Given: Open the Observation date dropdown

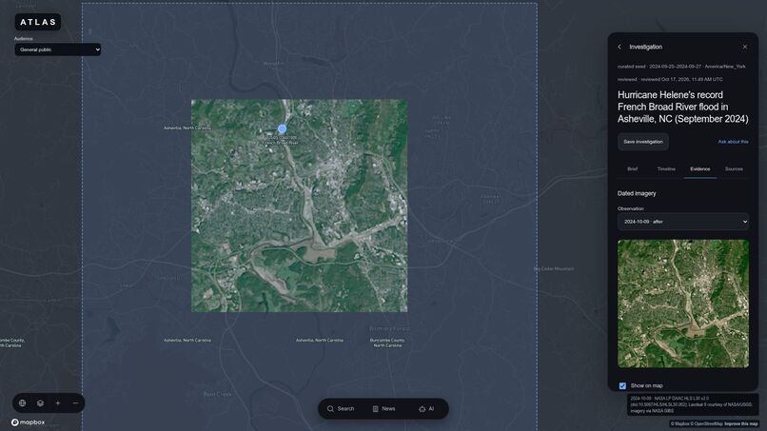Looking at the screenshot, I should (683, 222).
